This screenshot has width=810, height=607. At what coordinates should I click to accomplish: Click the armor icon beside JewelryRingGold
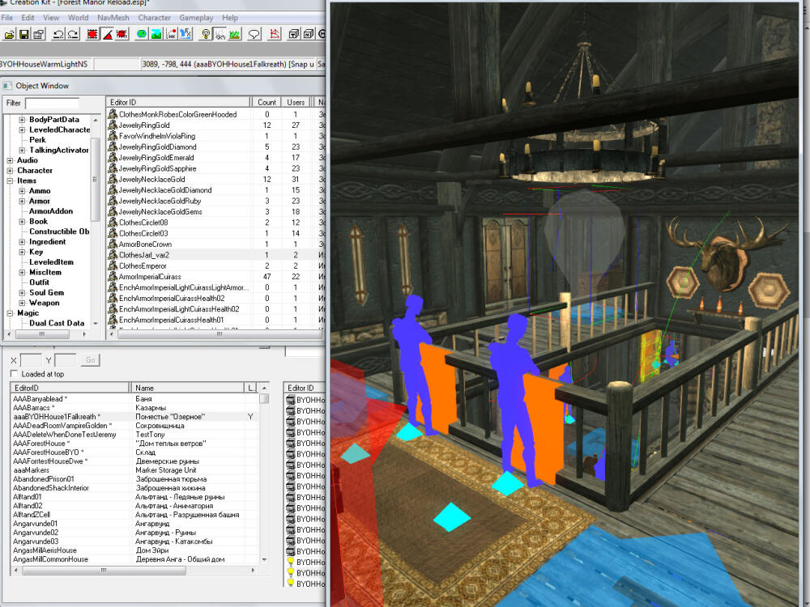113,125
